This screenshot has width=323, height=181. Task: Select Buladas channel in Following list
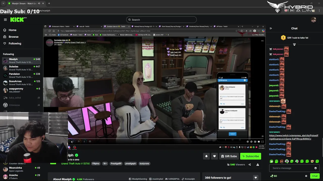pyautogui.click(x=21, y=68)
